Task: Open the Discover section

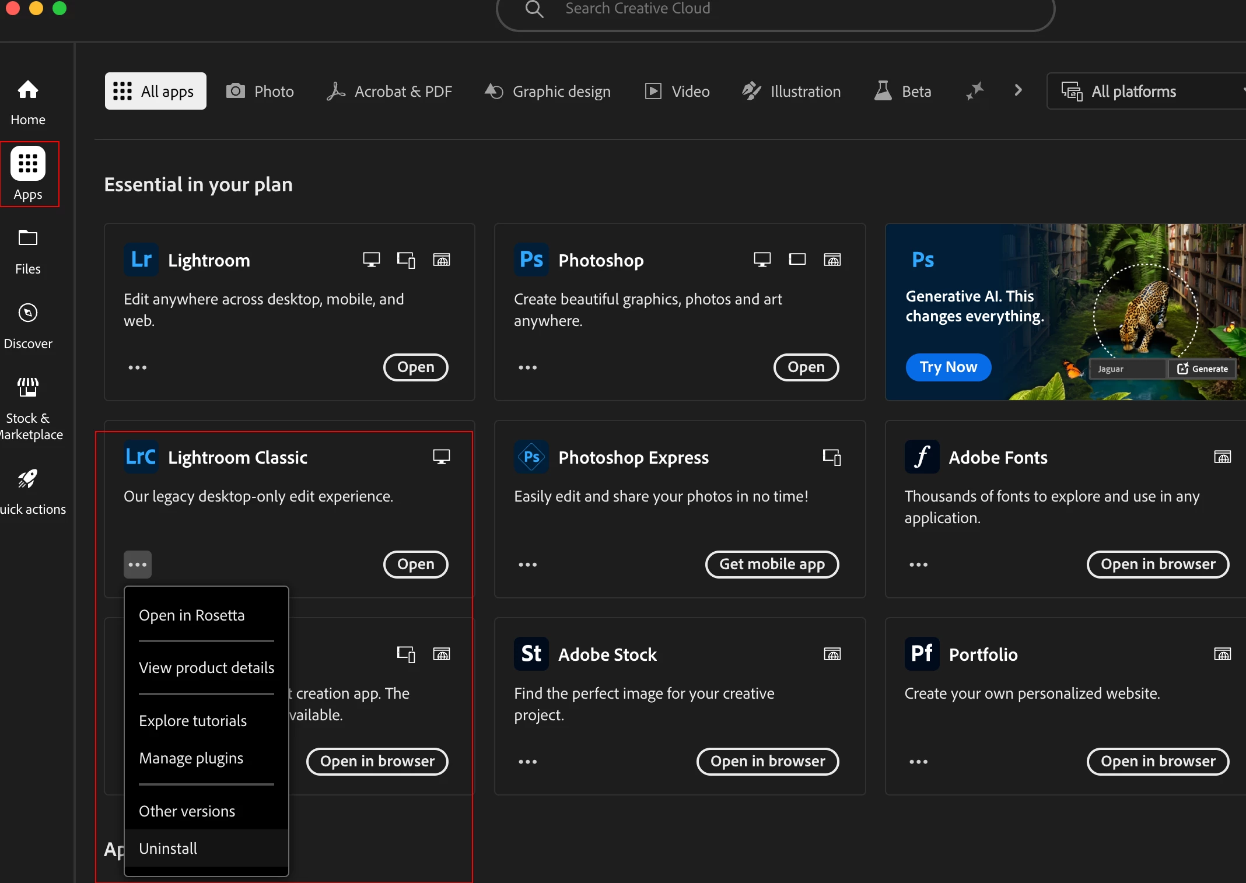Action: (x=27, y=325)
